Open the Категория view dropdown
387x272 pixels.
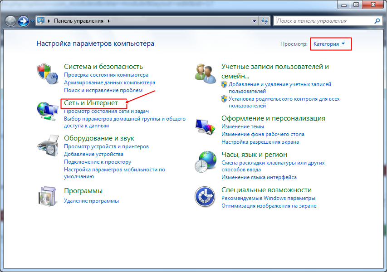(x=329, y=44)
